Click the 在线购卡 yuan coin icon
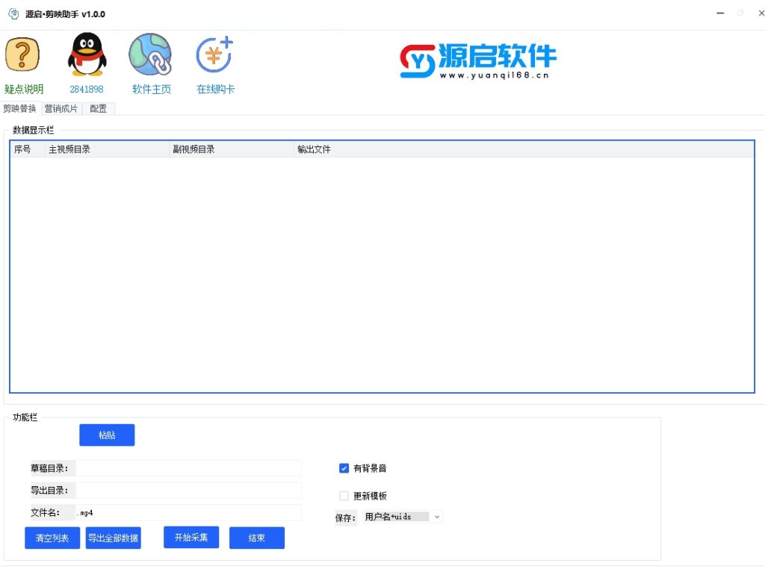The height and width of the screenshot is (578, 765). (x=215, y=55)
